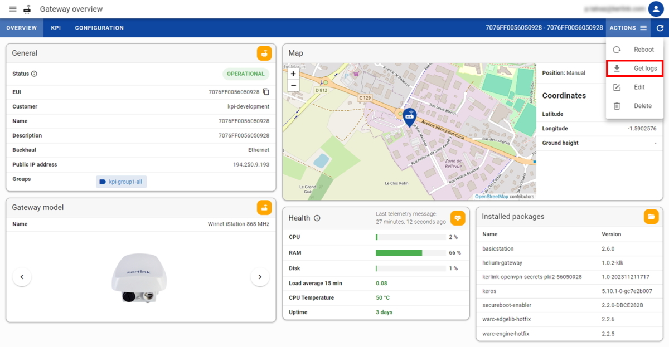Switch to the KPI tab
Viewport: 669px width, 347px height.
click(56, 28)
